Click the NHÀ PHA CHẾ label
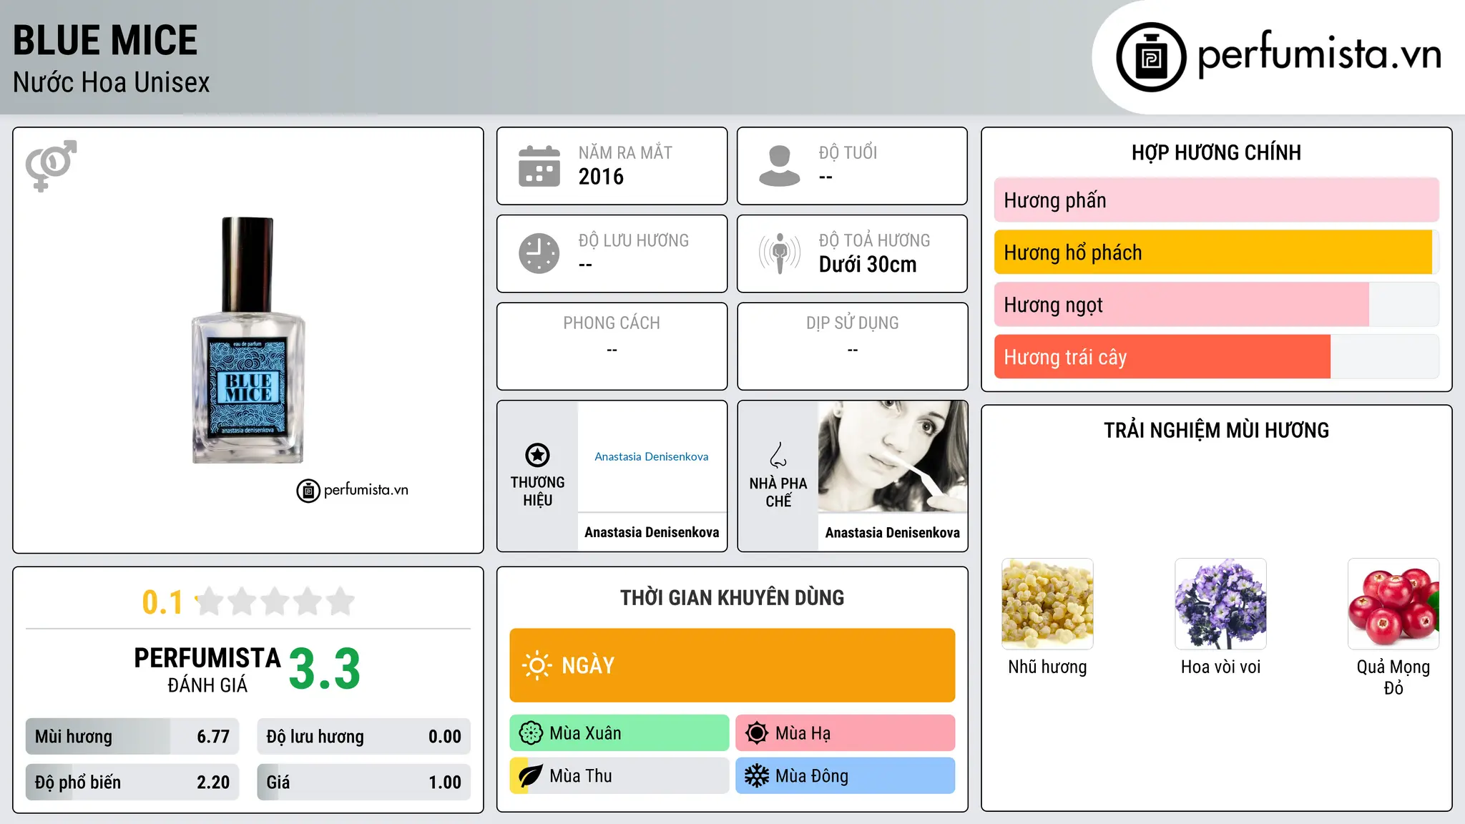Screen dimensions: 1465x824 coord(778,492)
